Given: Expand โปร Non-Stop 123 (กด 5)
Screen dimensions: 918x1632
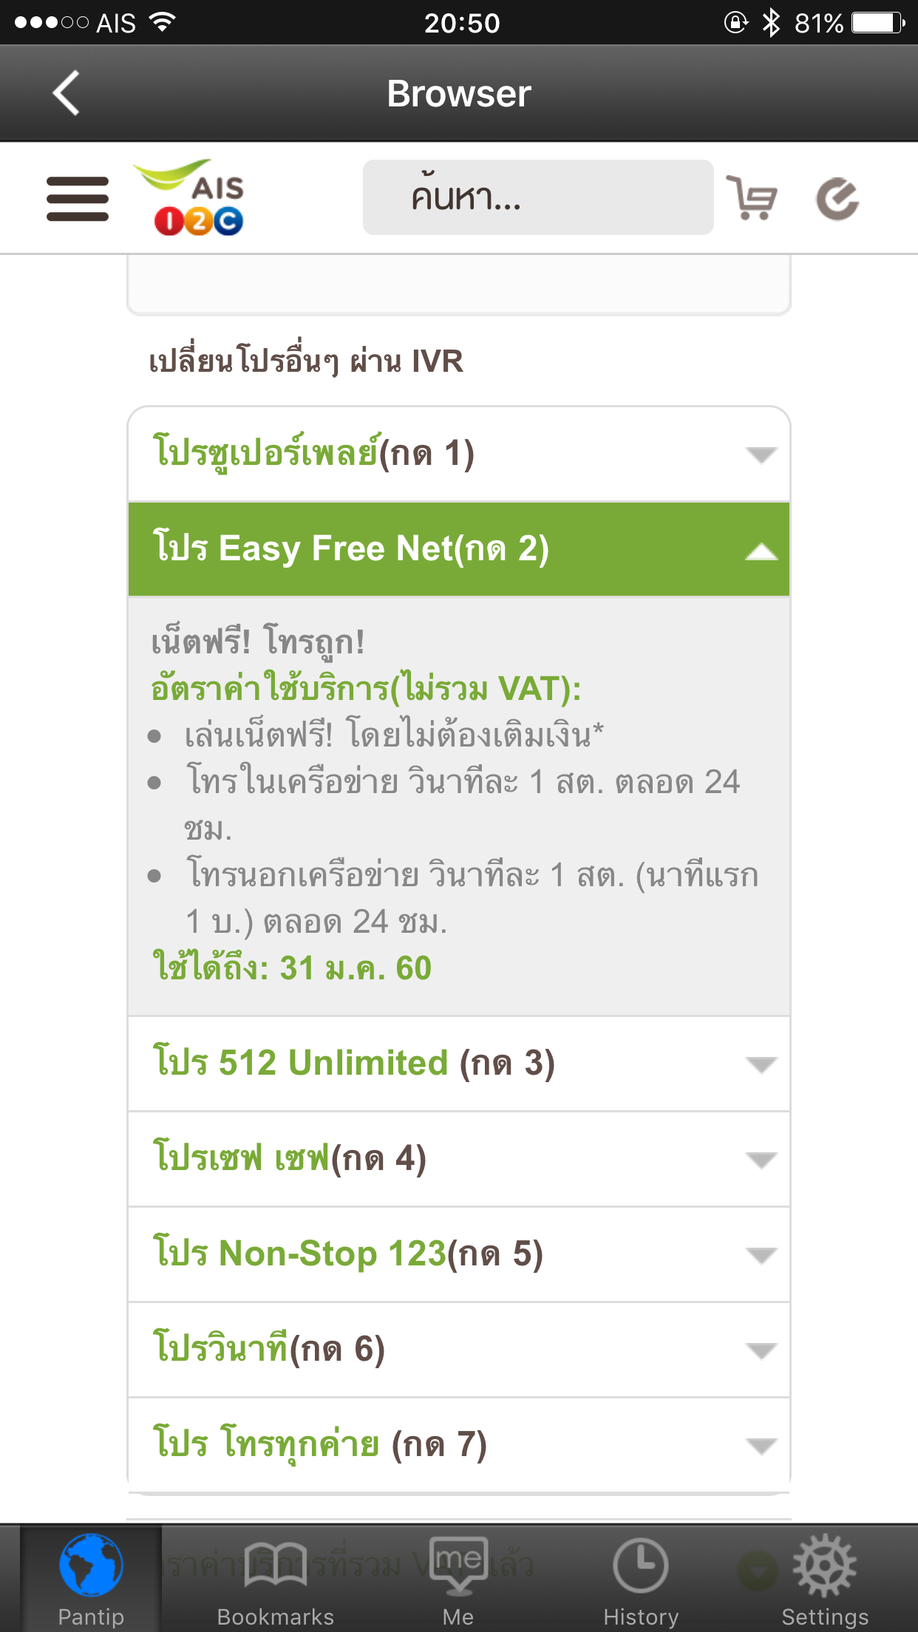Looking at the screenshot, I should tap(458, 1254).
